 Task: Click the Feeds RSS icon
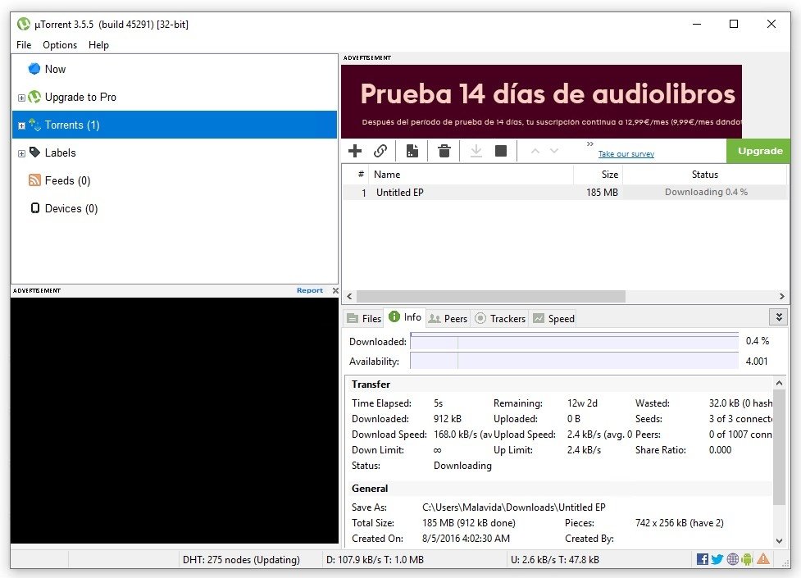coord(34,180)
